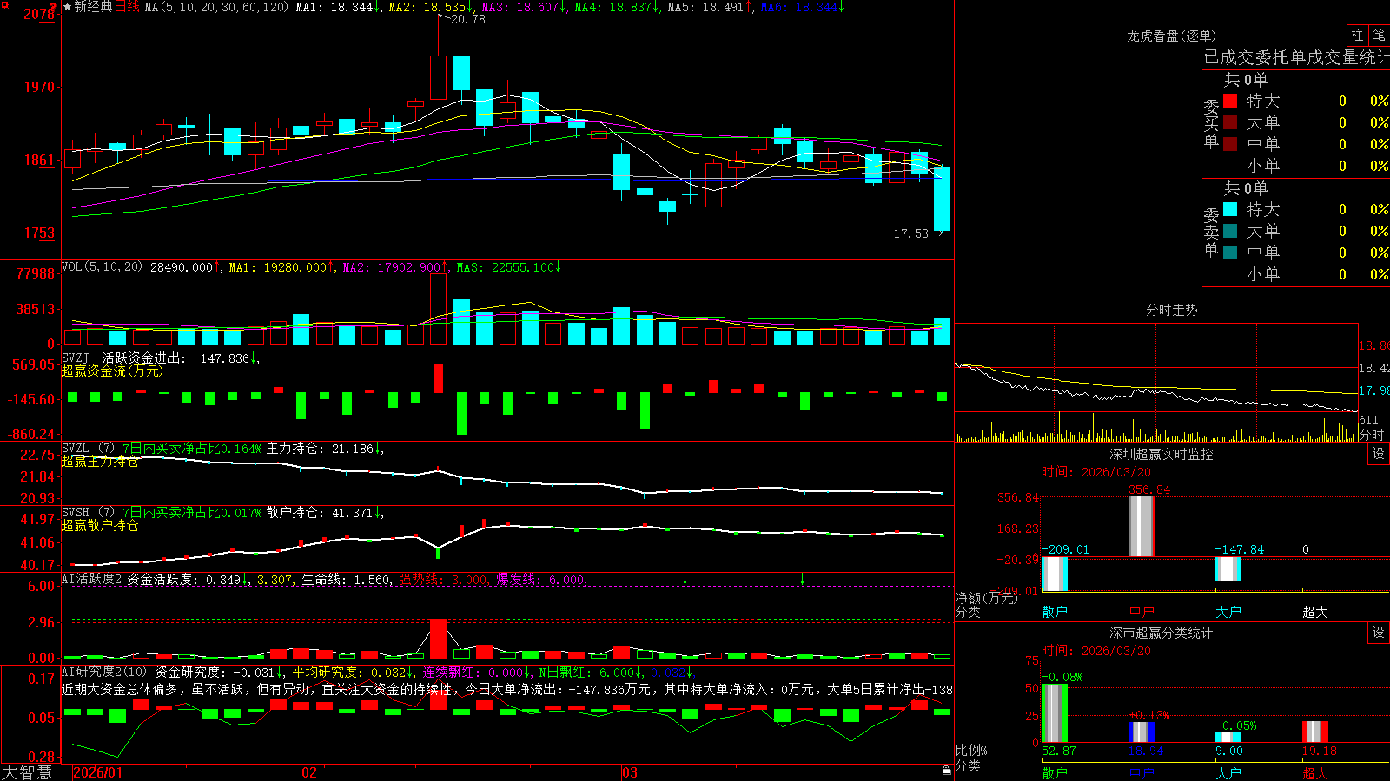The height and width of the screenshot is (781, 1390).
Task: Click the red 特大 buy-order color swatch
Action: coord(1230,101)
